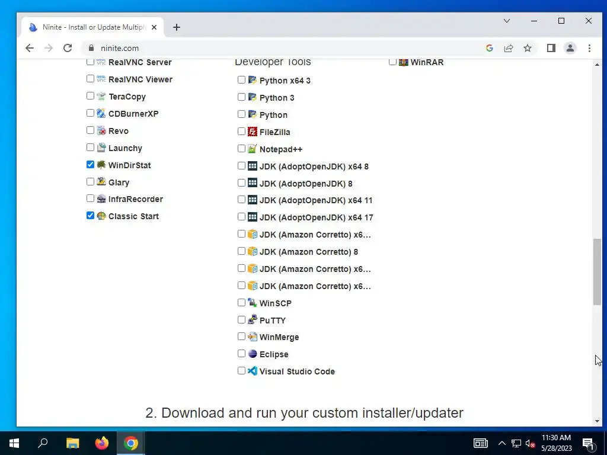Click the JDK (AdoptOpenJDK) x64 11 label

click(x=316, y=200)
